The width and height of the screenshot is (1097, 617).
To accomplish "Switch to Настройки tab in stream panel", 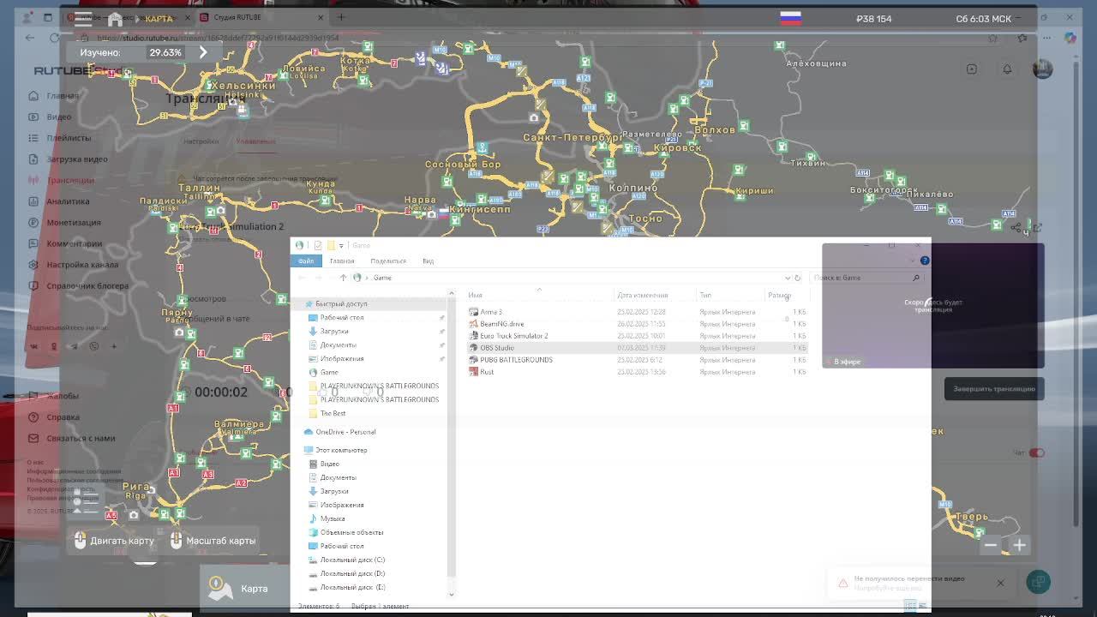I will tap(201, 141).
